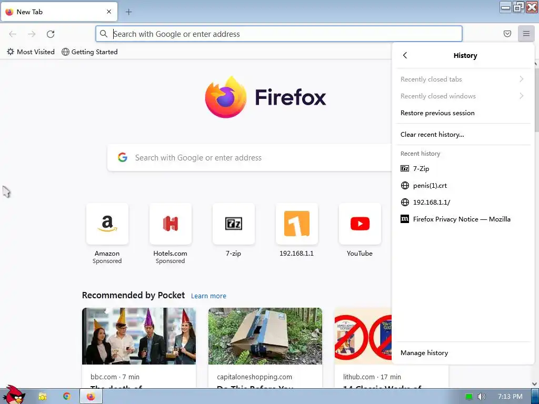Go back from History panel

pyautogui.click(x=405, y=55)
